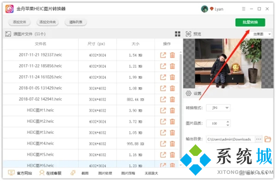Screen dimensions: 276x181
Task: Select file name HEIC图片3.heic
Action: tap(41, 132)
